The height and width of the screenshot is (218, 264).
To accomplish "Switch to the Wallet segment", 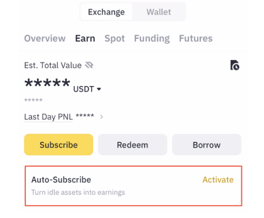I will click(159, 12).
